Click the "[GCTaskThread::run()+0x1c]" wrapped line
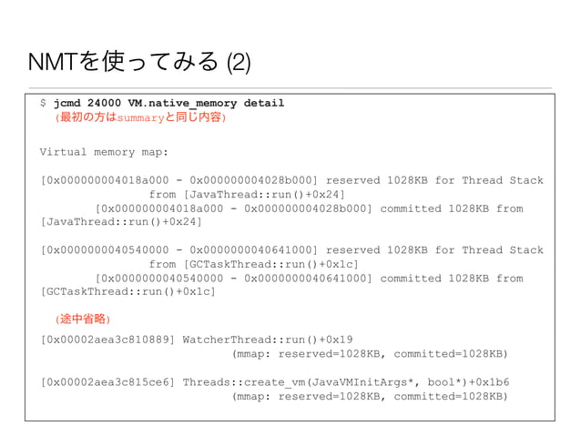The image size is (581, 436). pyautogui.click(x=127, y=291)
